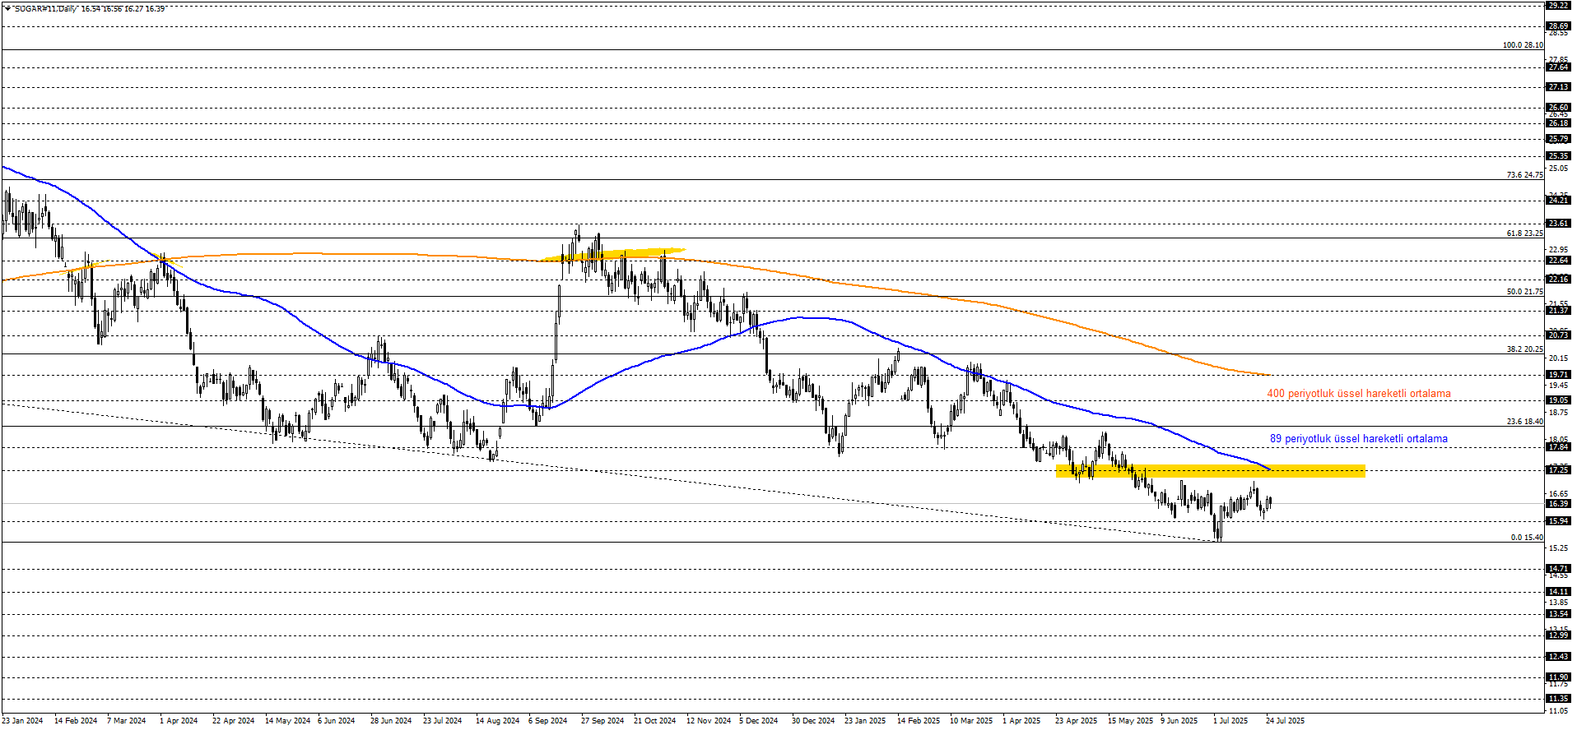The height and width of the screenshot is (730, 1577).
Task: Click the 23 Jan 2024 date on time axis
Action: [x=22, y=721]
